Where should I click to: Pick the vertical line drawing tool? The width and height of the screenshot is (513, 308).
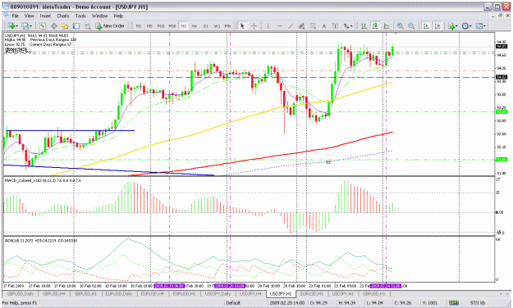coord(268,25)
